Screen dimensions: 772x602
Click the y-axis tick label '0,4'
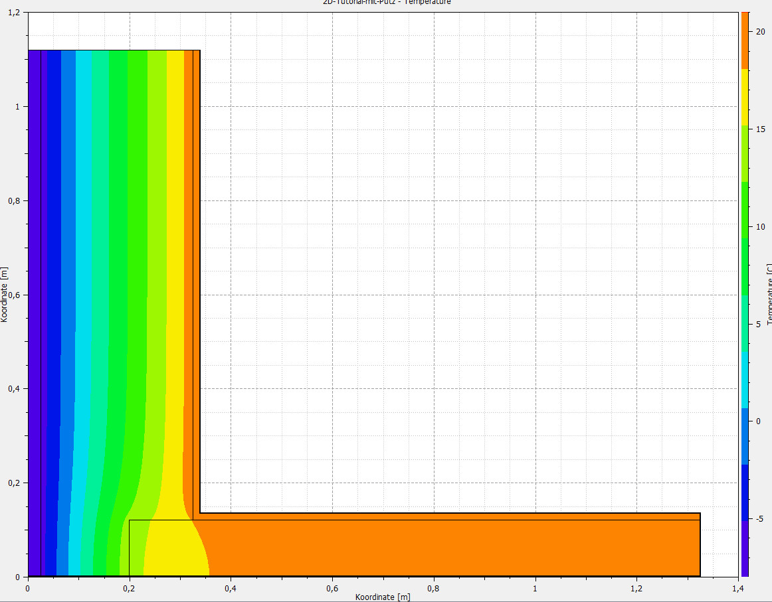coord(14,388)
